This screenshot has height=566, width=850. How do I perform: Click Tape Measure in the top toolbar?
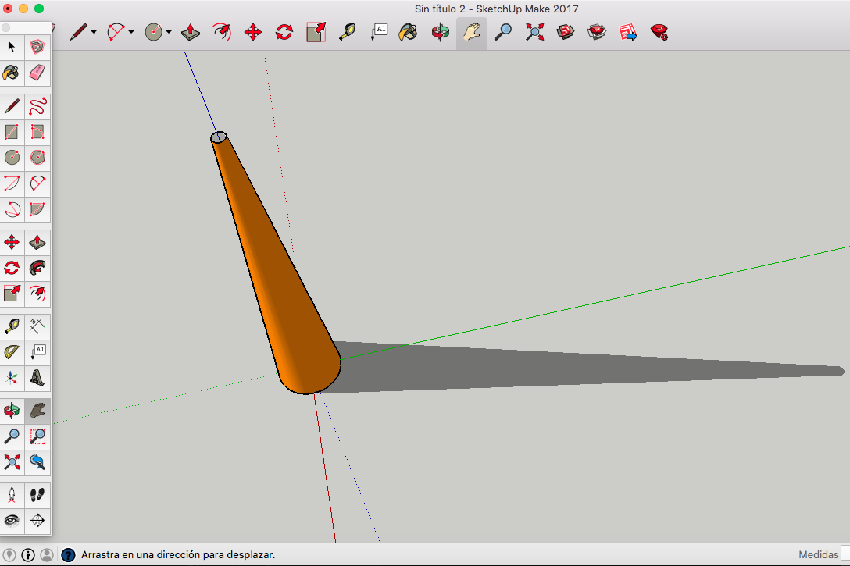point(347,32)
